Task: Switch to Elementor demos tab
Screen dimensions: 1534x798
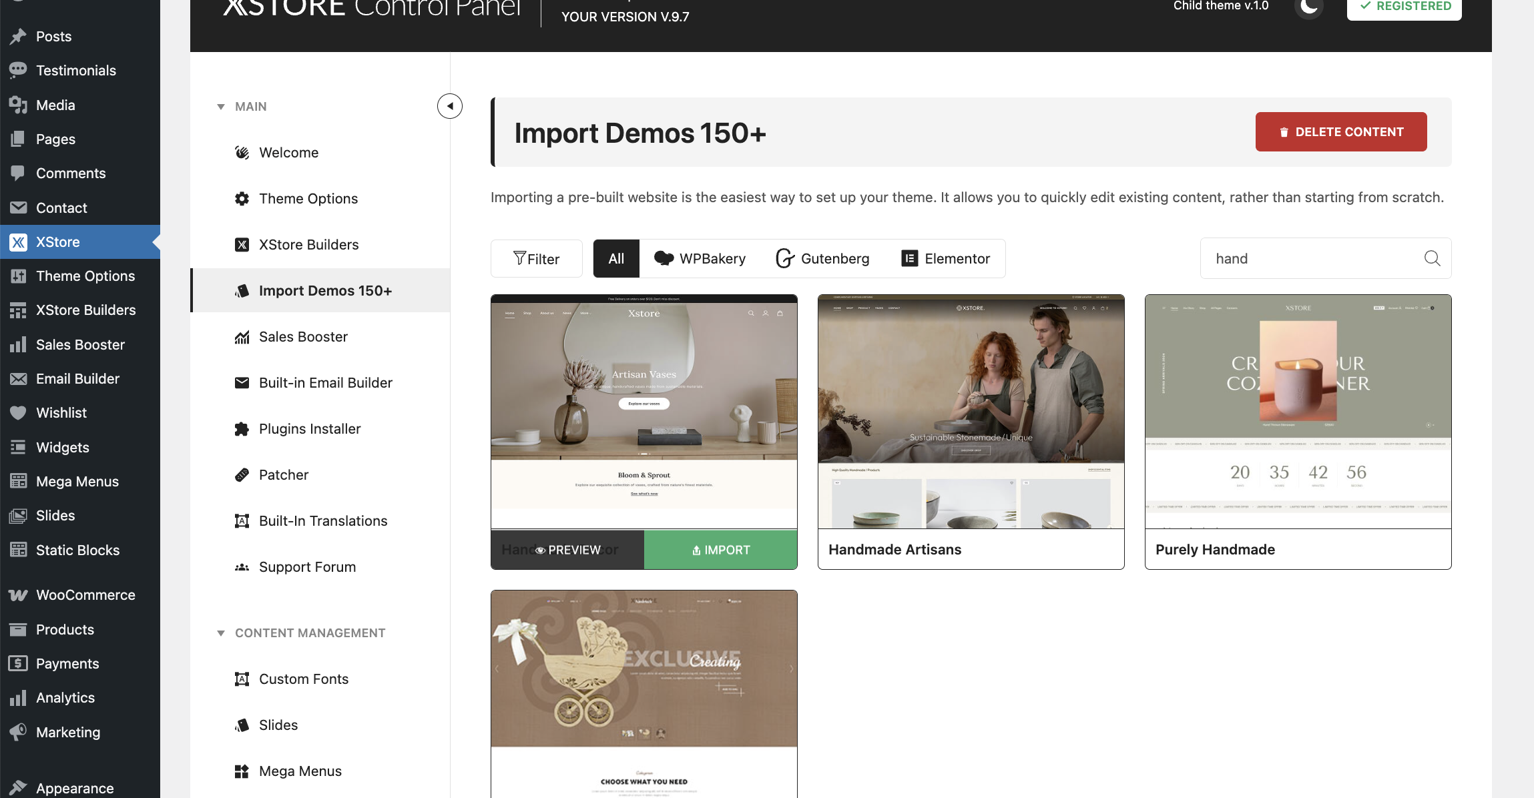Action: (x=946, y=259)
